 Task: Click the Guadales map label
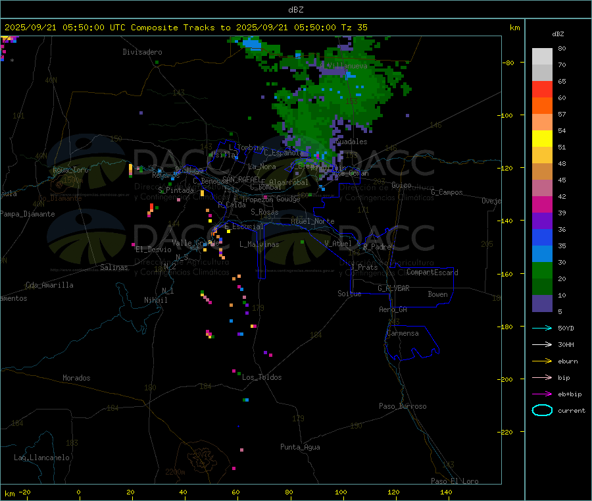pyautogui.click(x=351, y=142)
